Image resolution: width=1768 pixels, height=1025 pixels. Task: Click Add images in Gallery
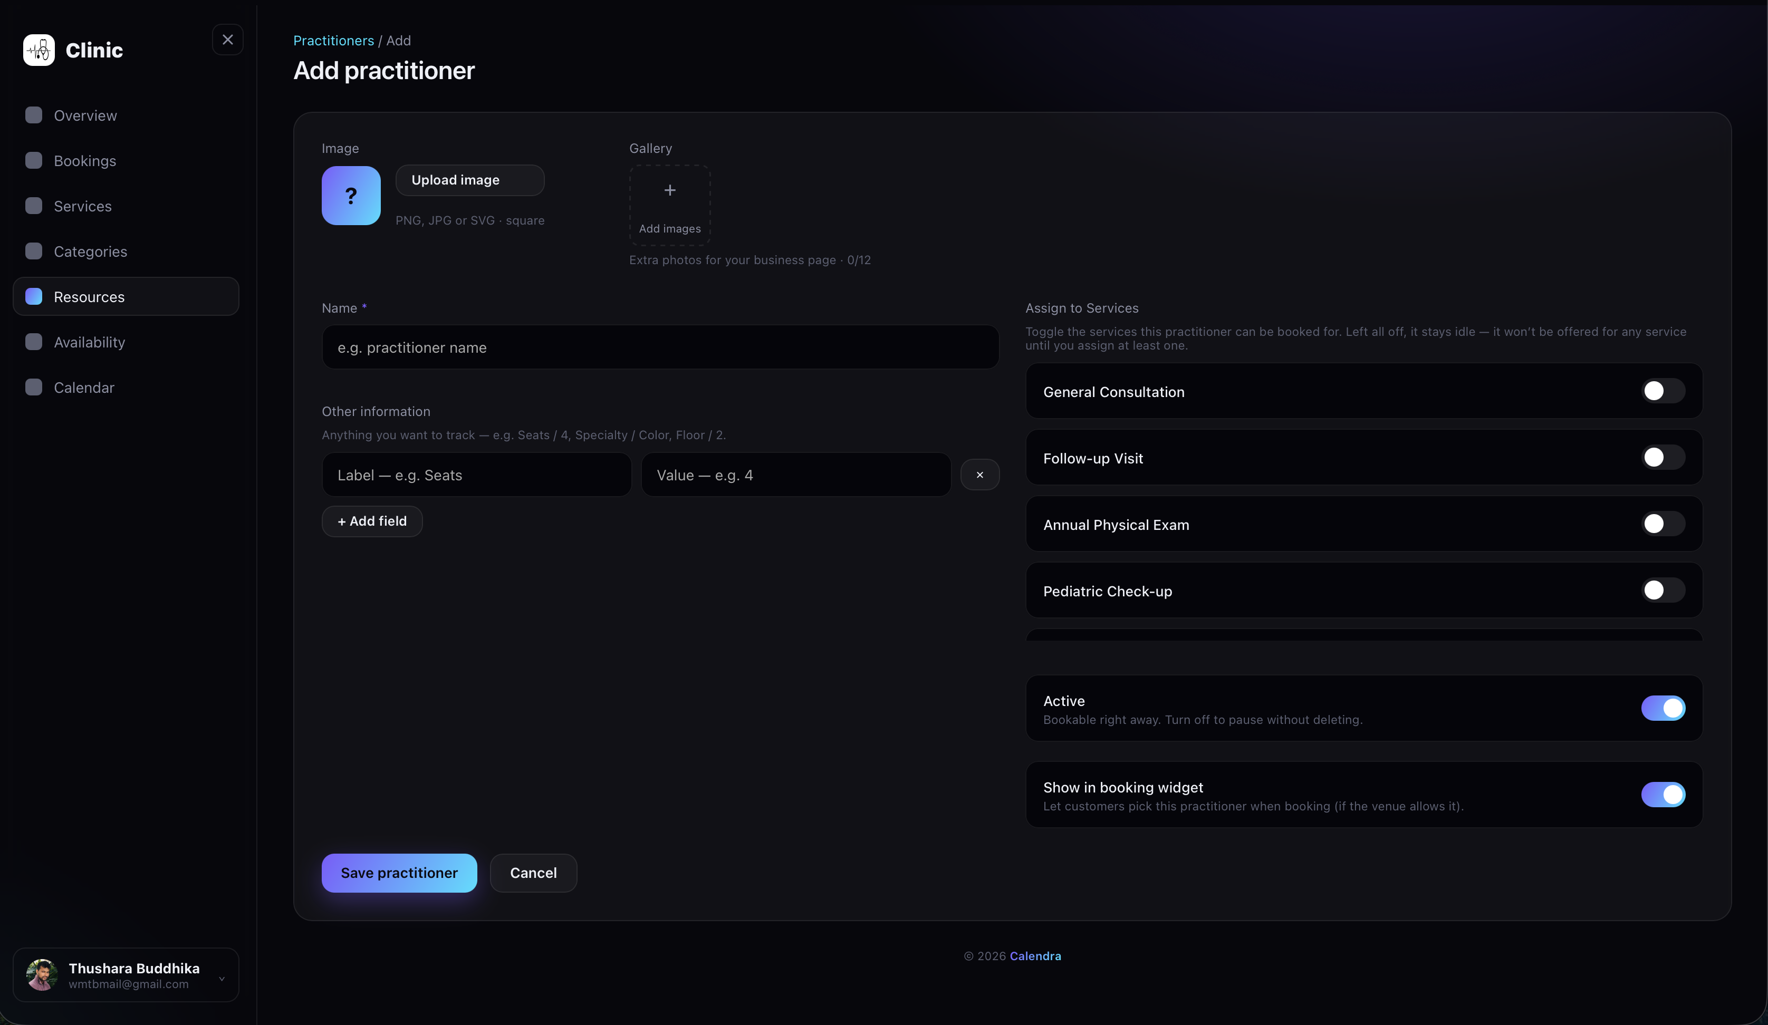(670, 206)
